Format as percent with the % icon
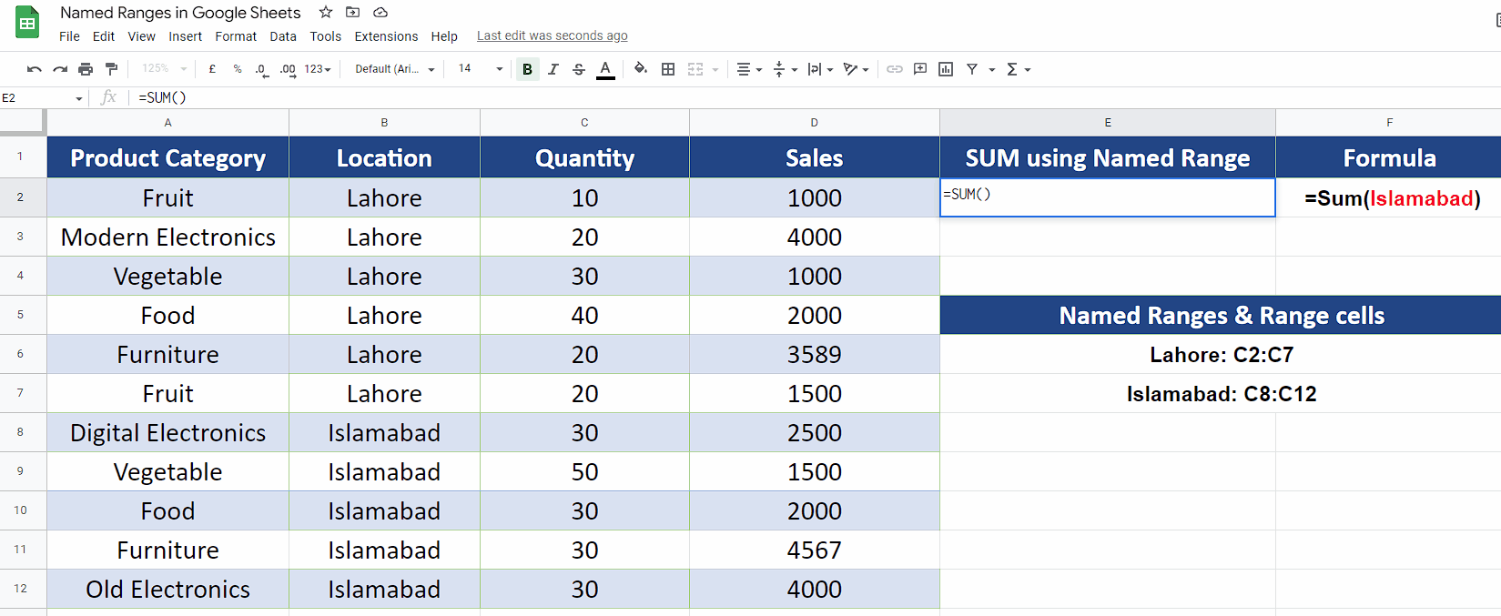Screen dimensions: 1501x616 coord(238,69)
